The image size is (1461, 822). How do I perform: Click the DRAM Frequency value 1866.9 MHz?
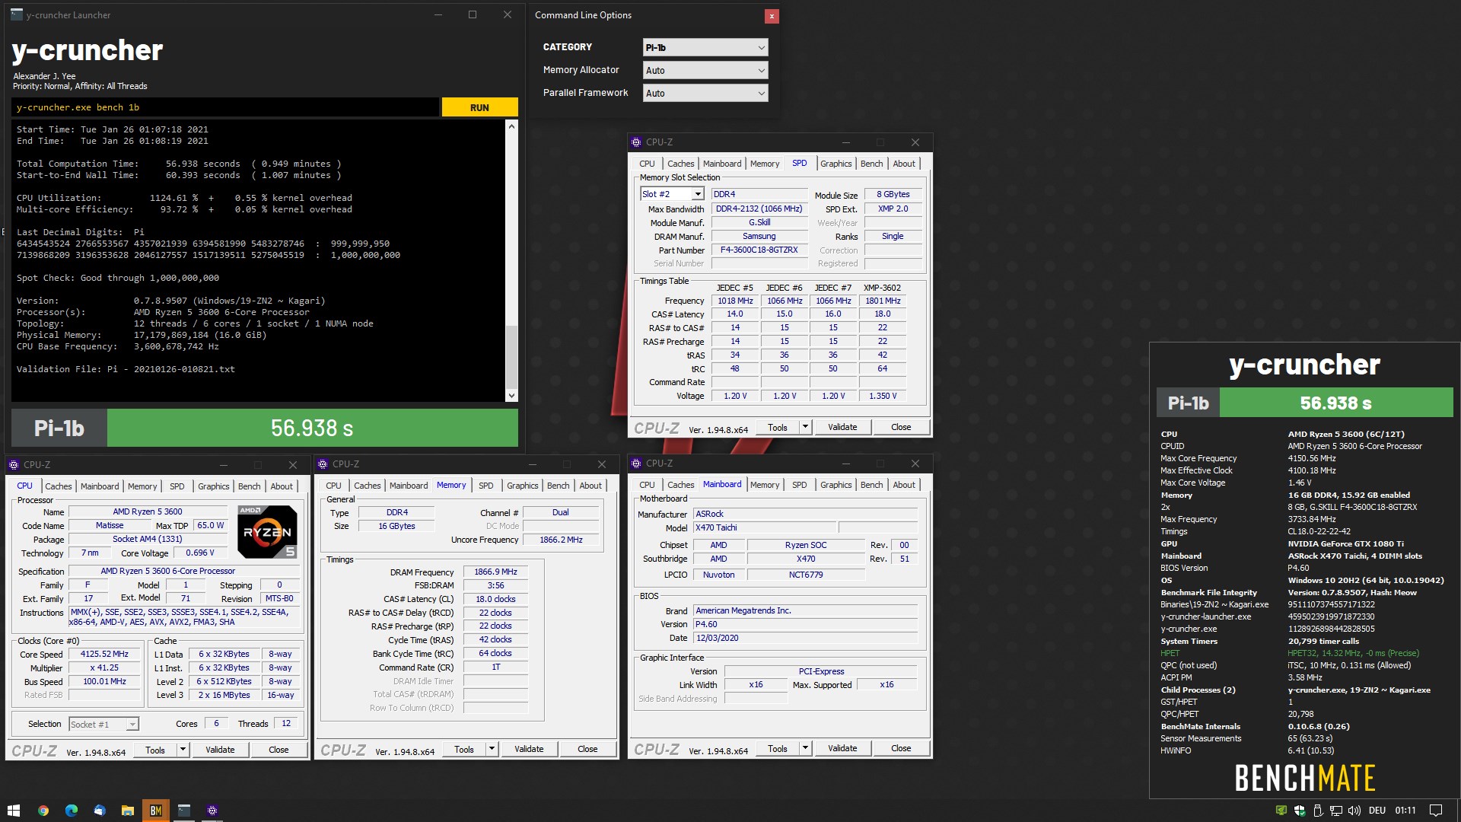[x=495, y=572]
